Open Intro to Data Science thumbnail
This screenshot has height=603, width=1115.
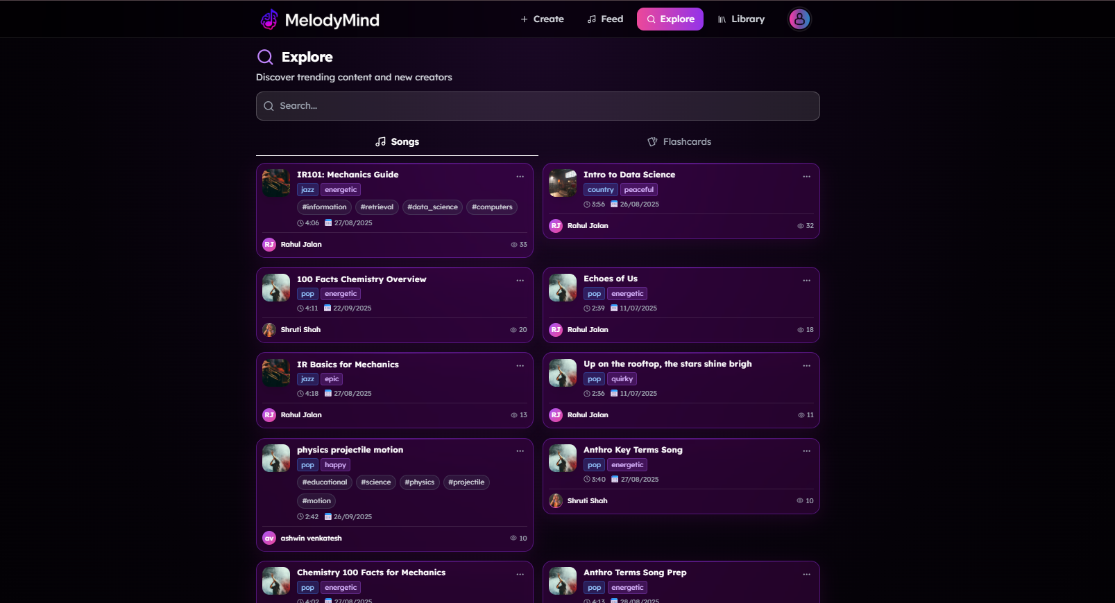(563, 183)
